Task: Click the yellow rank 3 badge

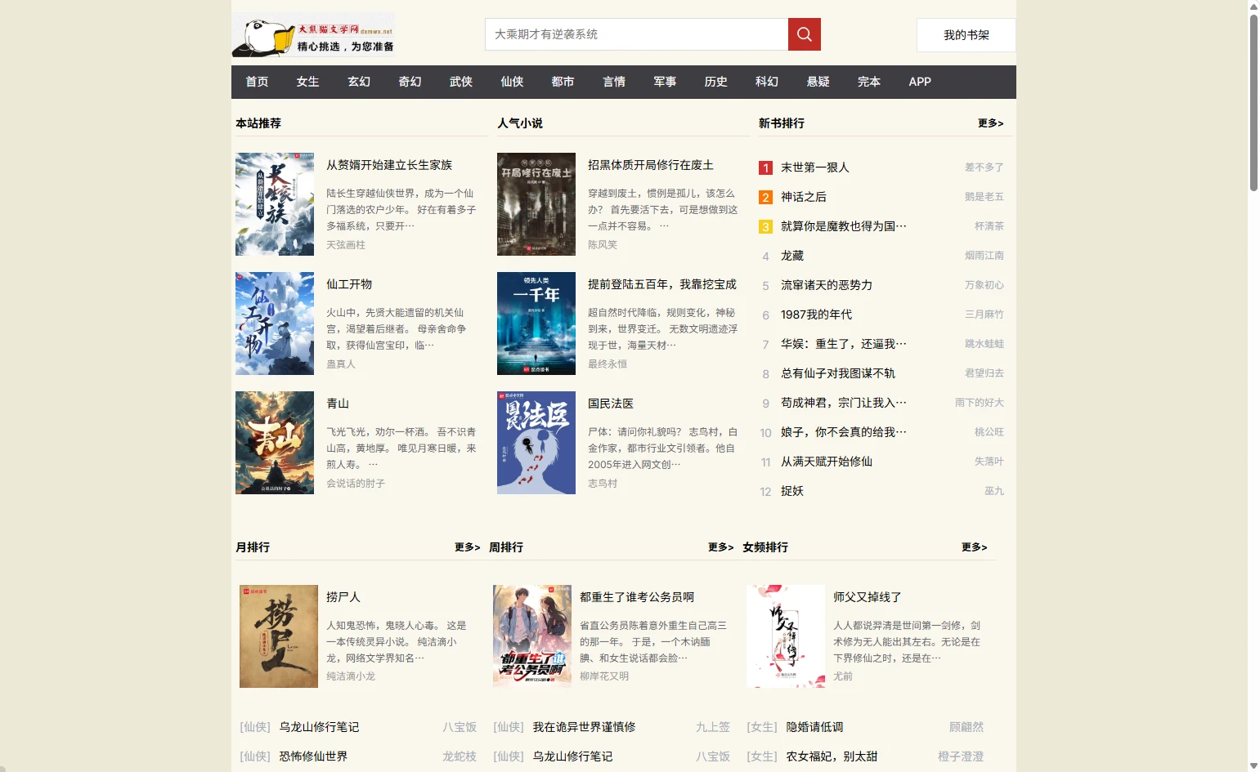Action: coord(765,226)
